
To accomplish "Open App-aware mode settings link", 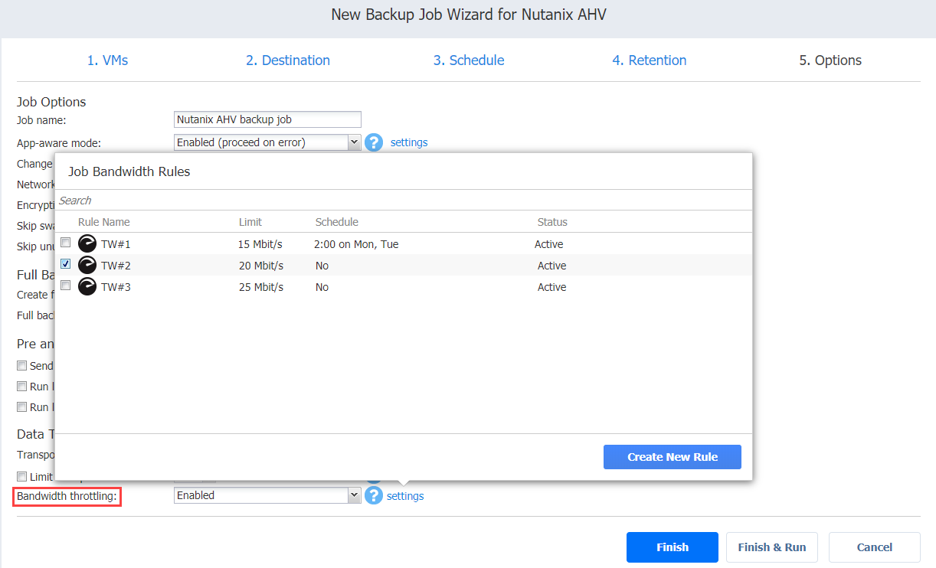I will (409, 142).
